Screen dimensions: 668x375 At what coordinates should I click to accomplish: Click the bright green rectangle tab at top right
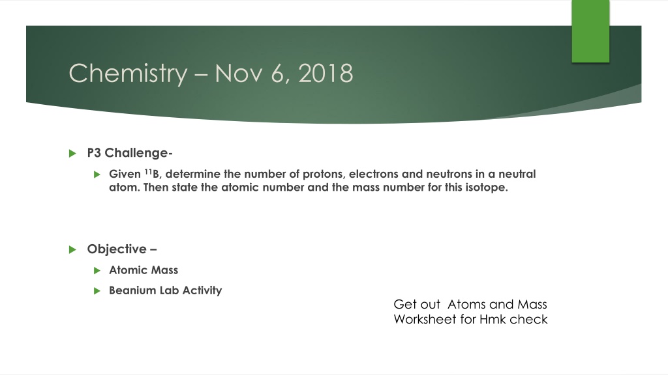pos(590,31)
